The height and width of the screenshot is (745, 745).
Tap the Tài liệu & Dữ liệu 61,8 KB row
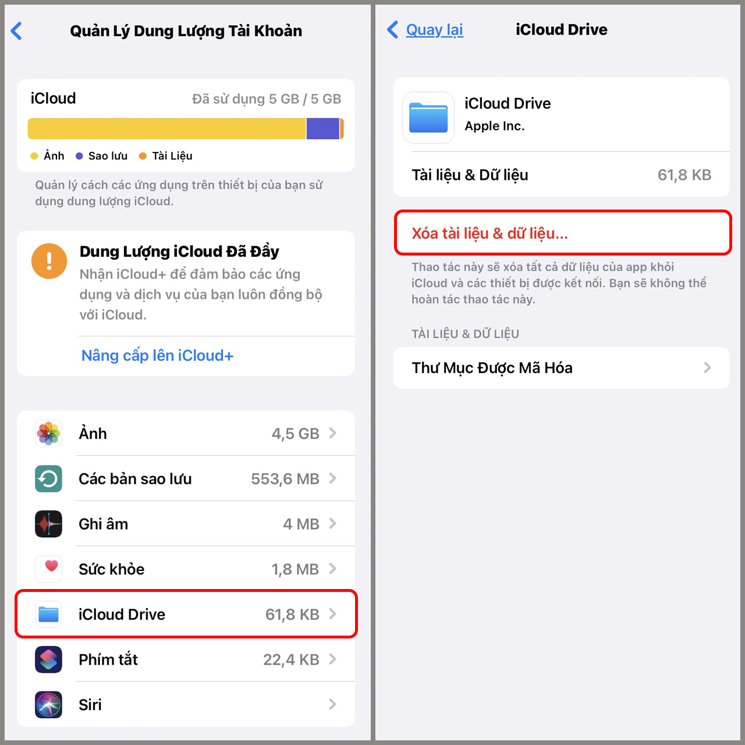(x=562, y=175)
